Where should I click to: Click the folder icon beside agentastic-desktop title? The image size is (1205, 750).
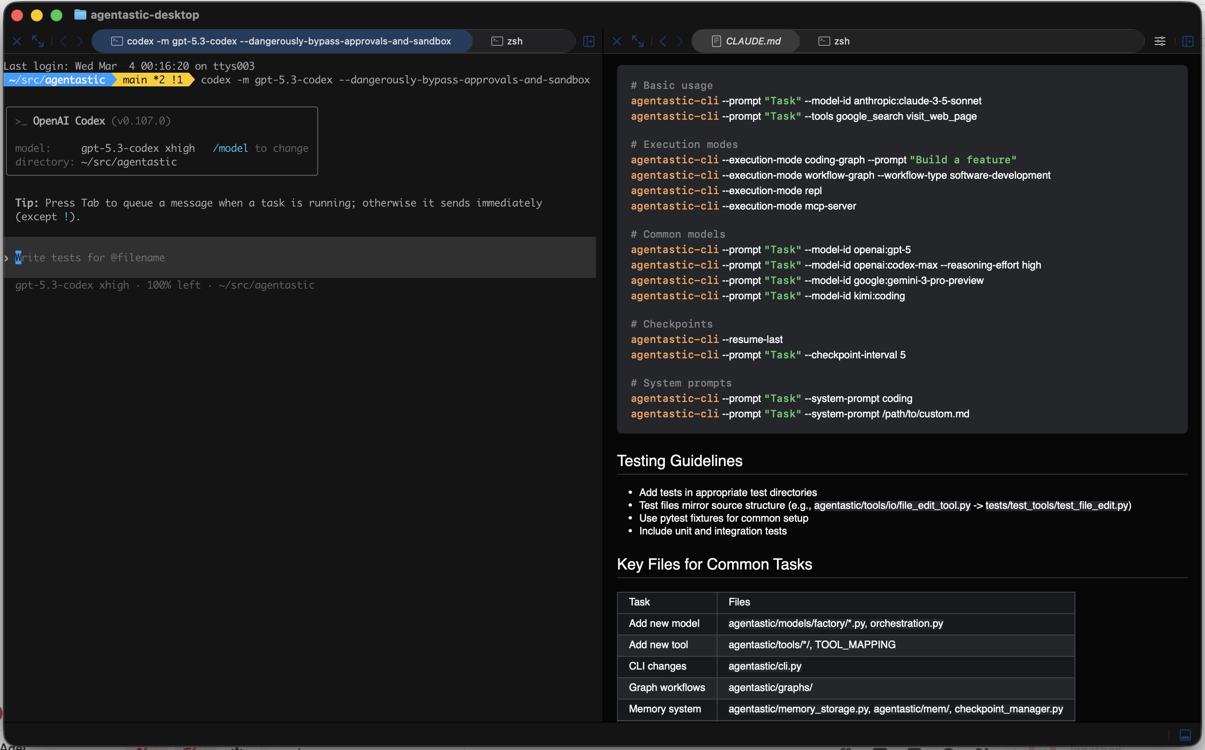click(80, 15)
